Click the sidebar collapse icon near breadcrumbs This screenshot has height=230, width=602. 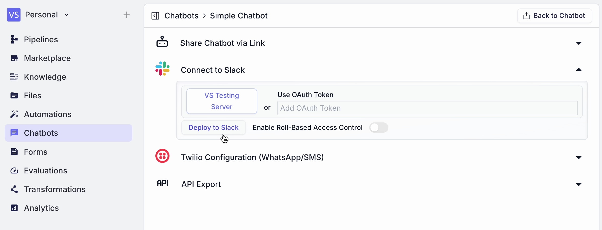[155, 16]
